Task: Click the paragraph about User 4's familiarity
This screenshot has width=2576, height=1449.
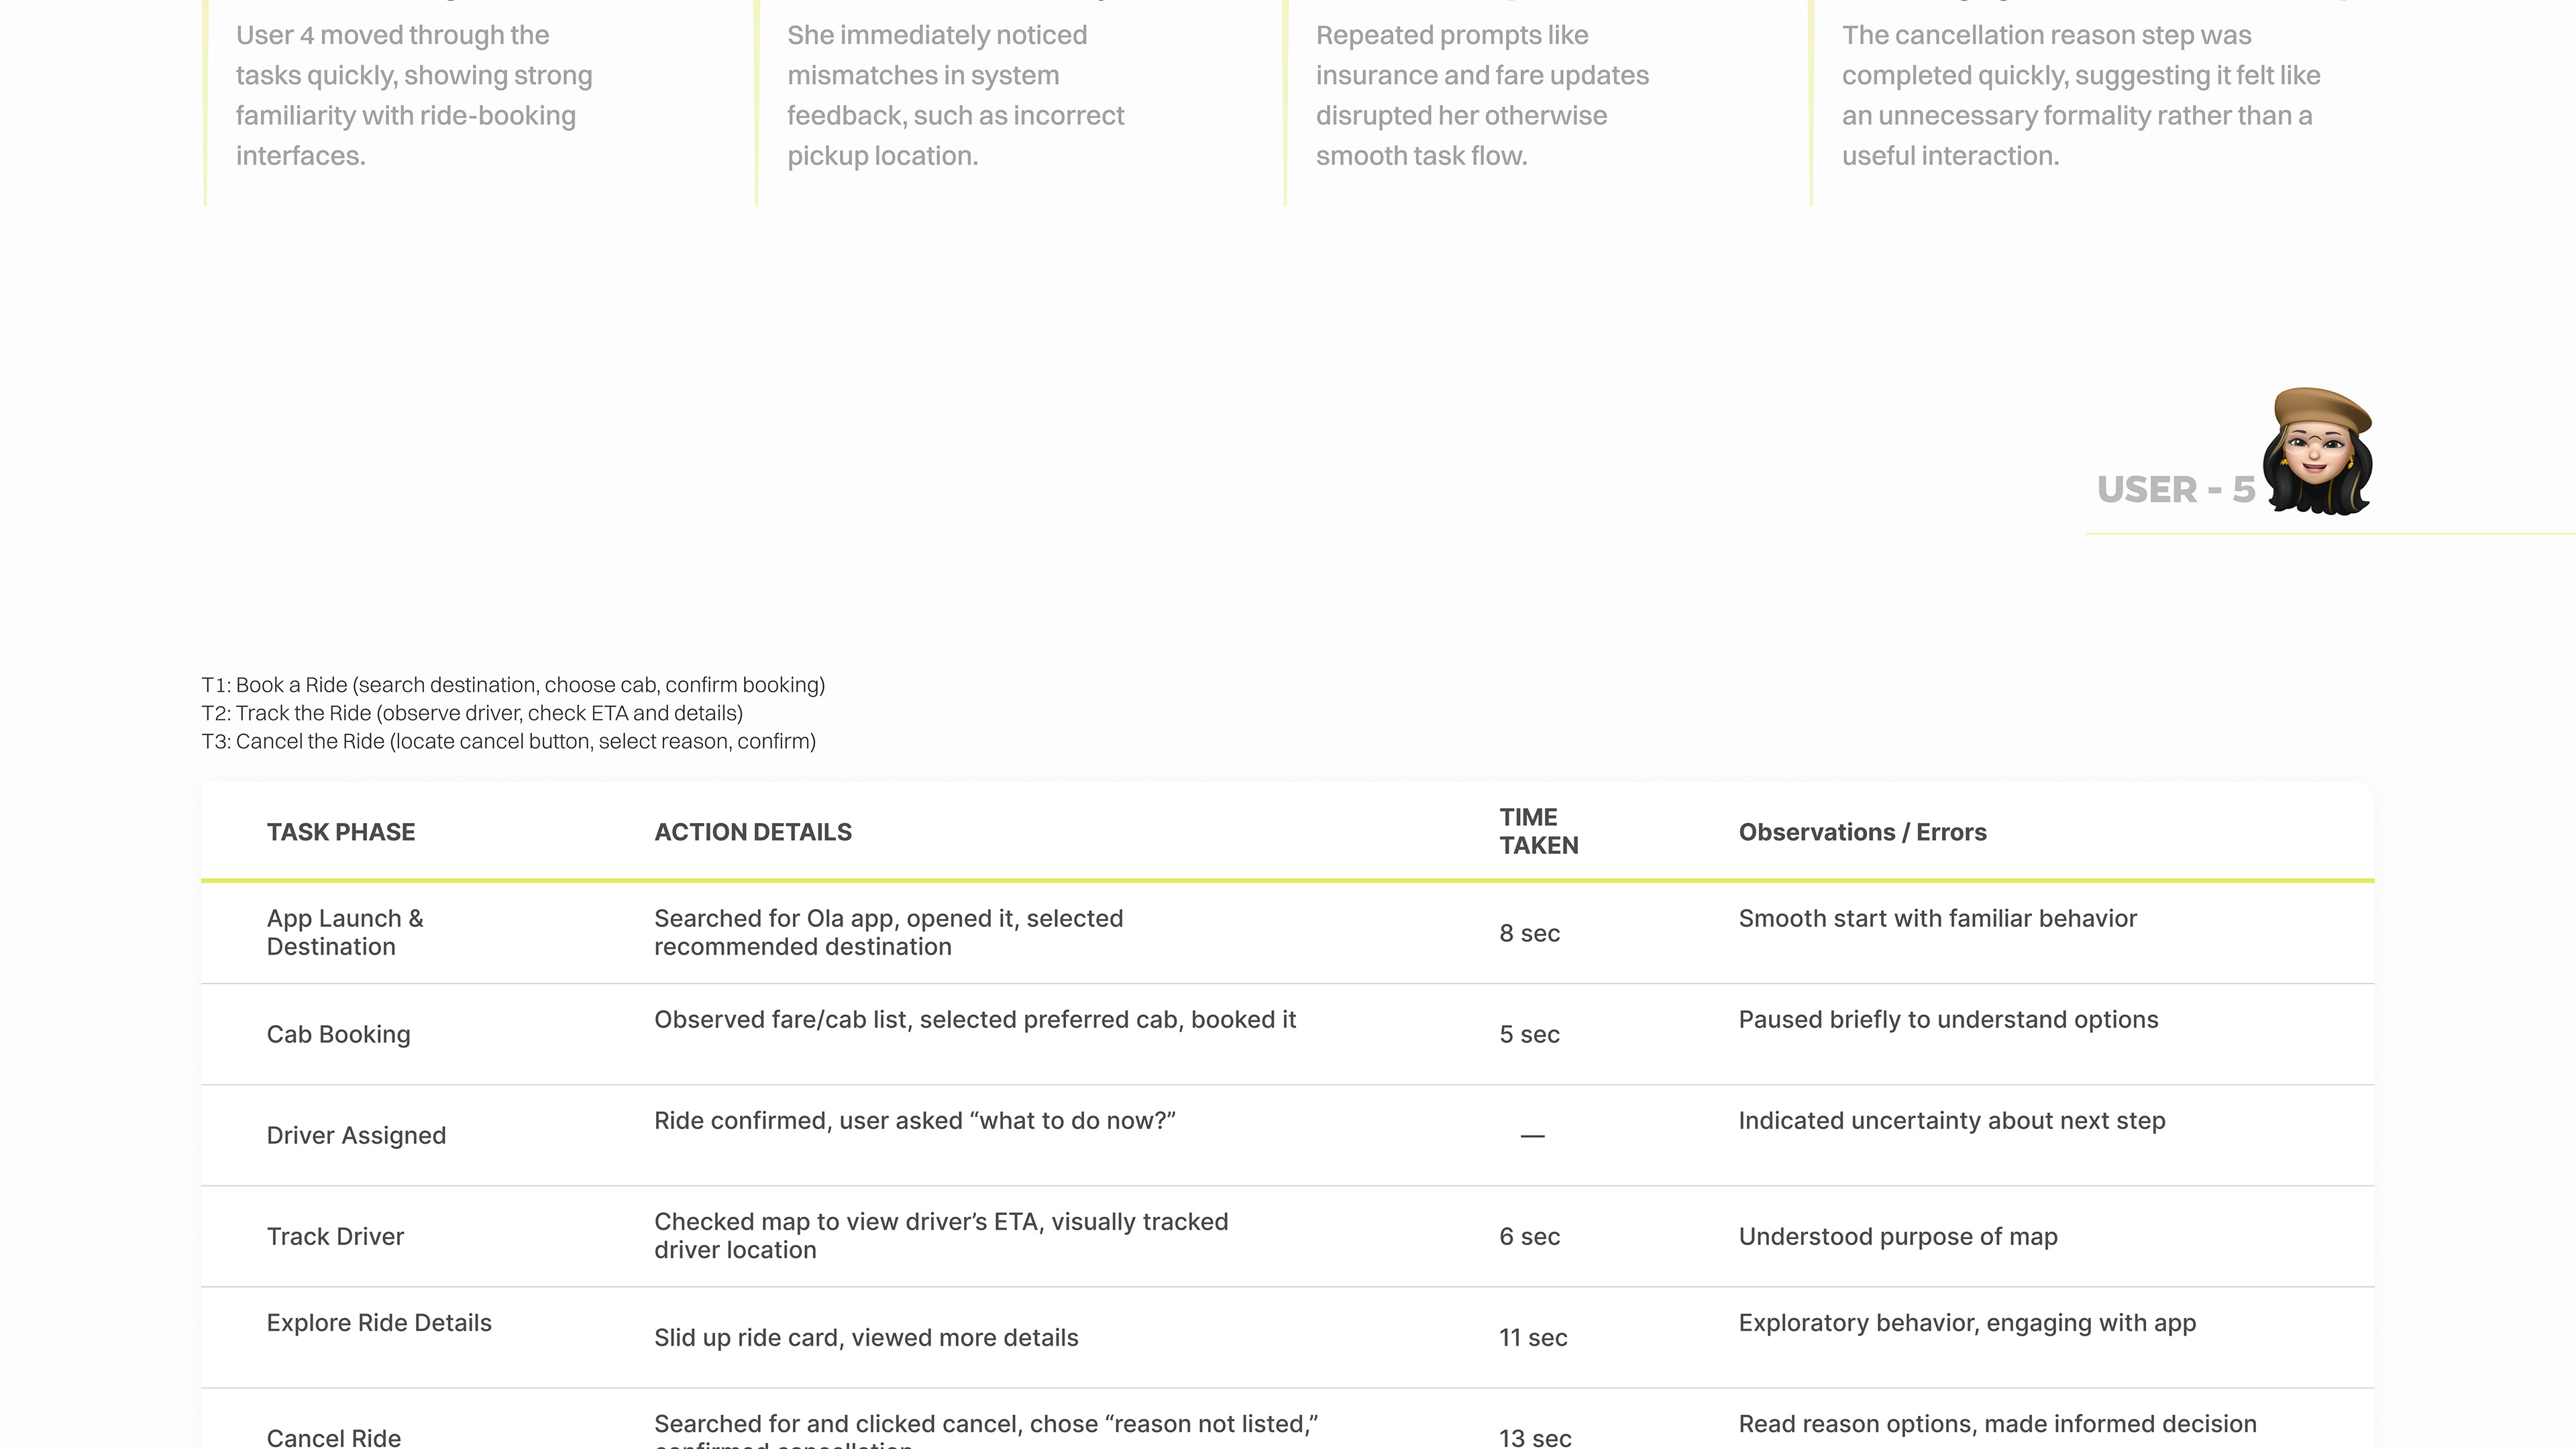Action: point(414,95)
